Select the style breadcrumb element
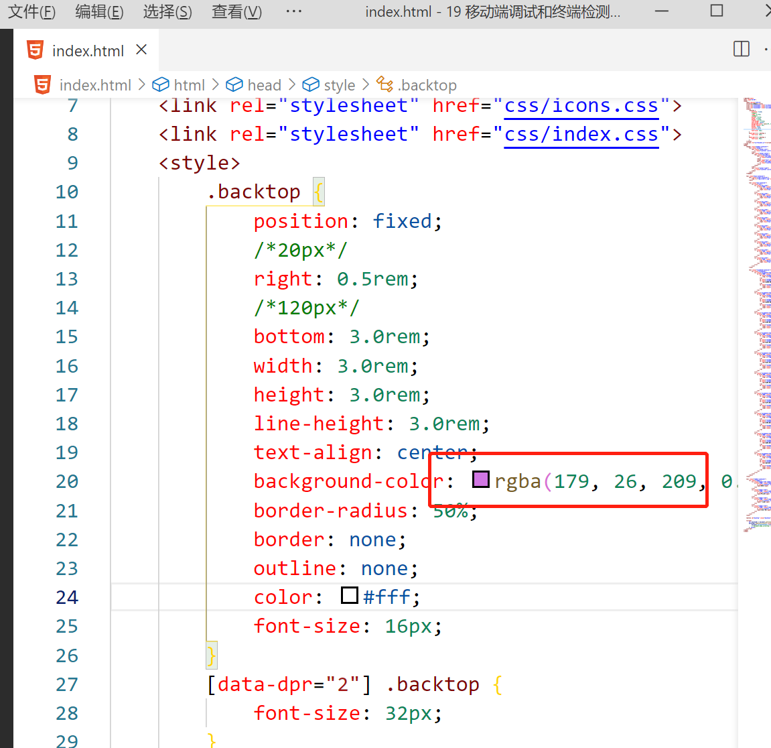 [339, 85]
